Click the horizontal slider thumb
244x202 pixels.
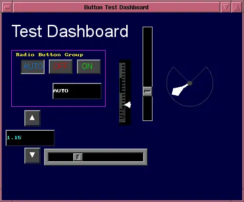point(78,157)
